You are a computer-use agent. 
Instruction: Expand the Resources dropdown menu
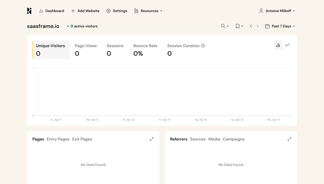(x=148, y=11)
